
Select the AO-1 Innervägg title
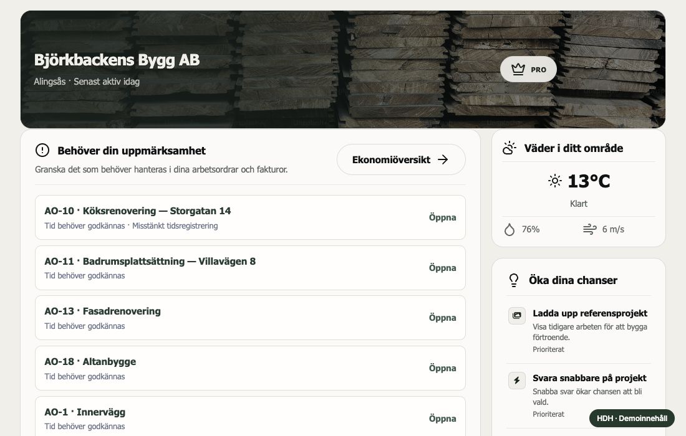tap(85, 412)
